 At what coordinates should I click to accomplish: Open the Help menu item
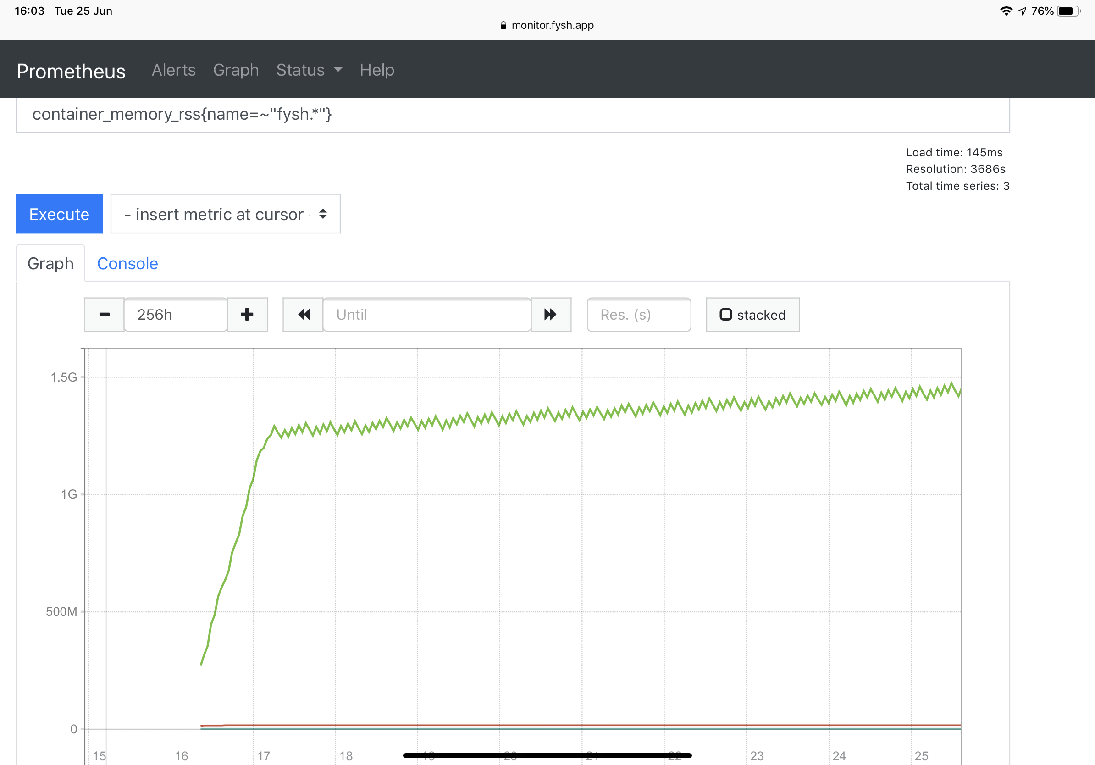[x=376, y=70]
